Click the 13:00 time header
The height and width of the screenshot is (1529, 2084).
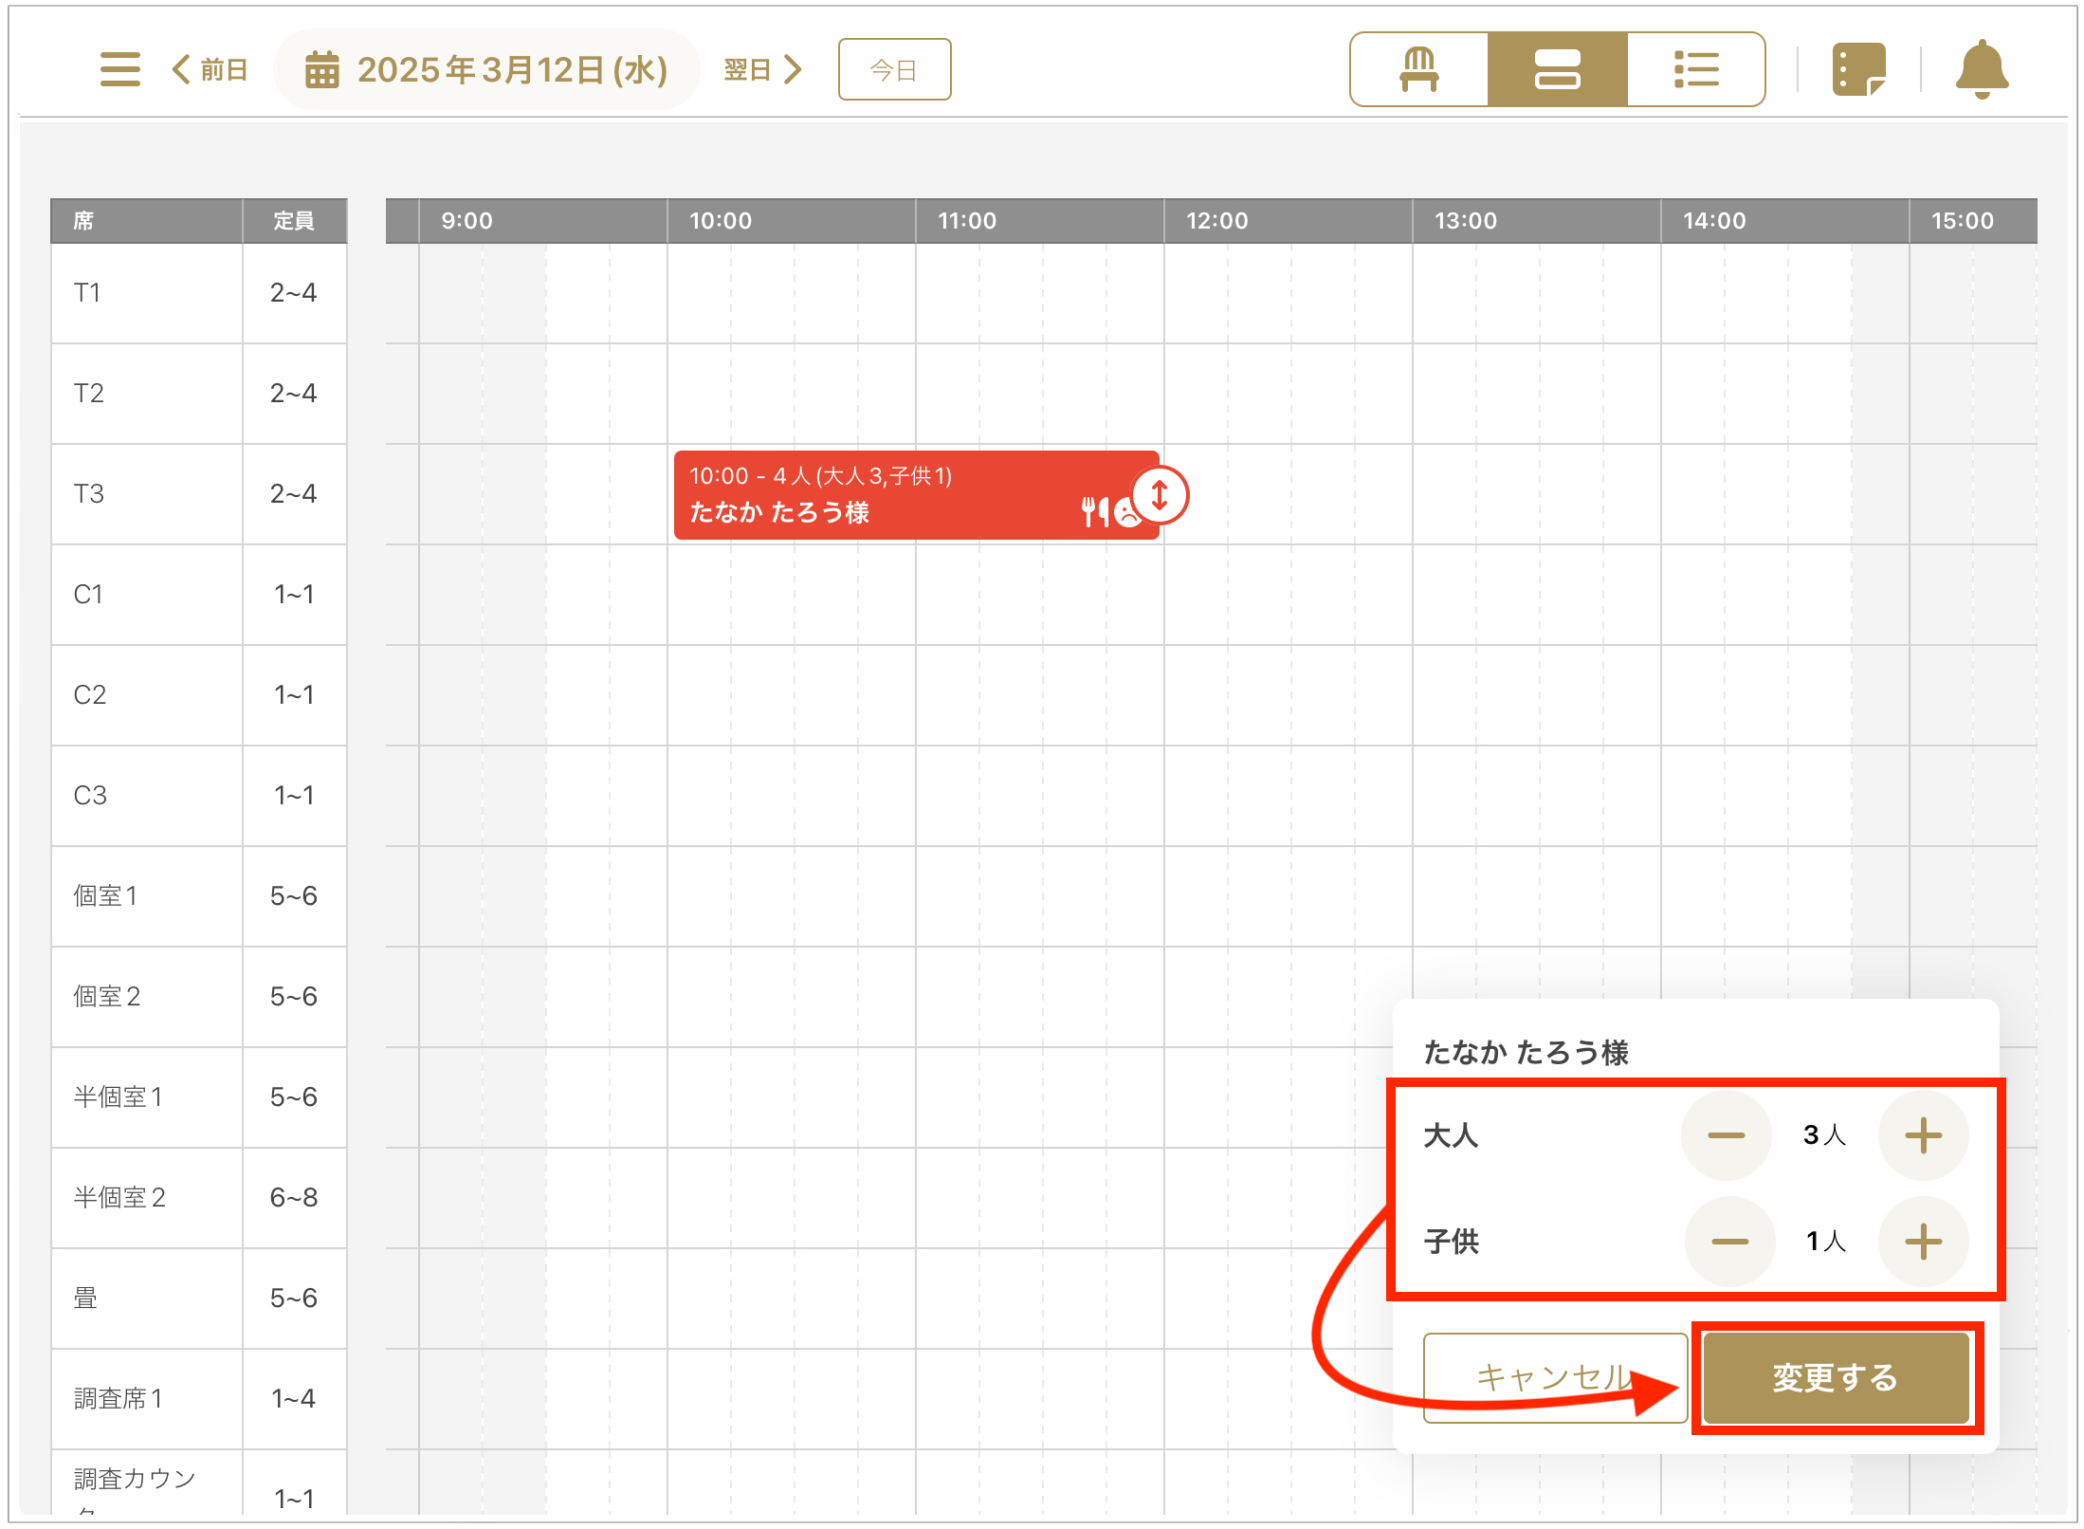pos(1465,221)
